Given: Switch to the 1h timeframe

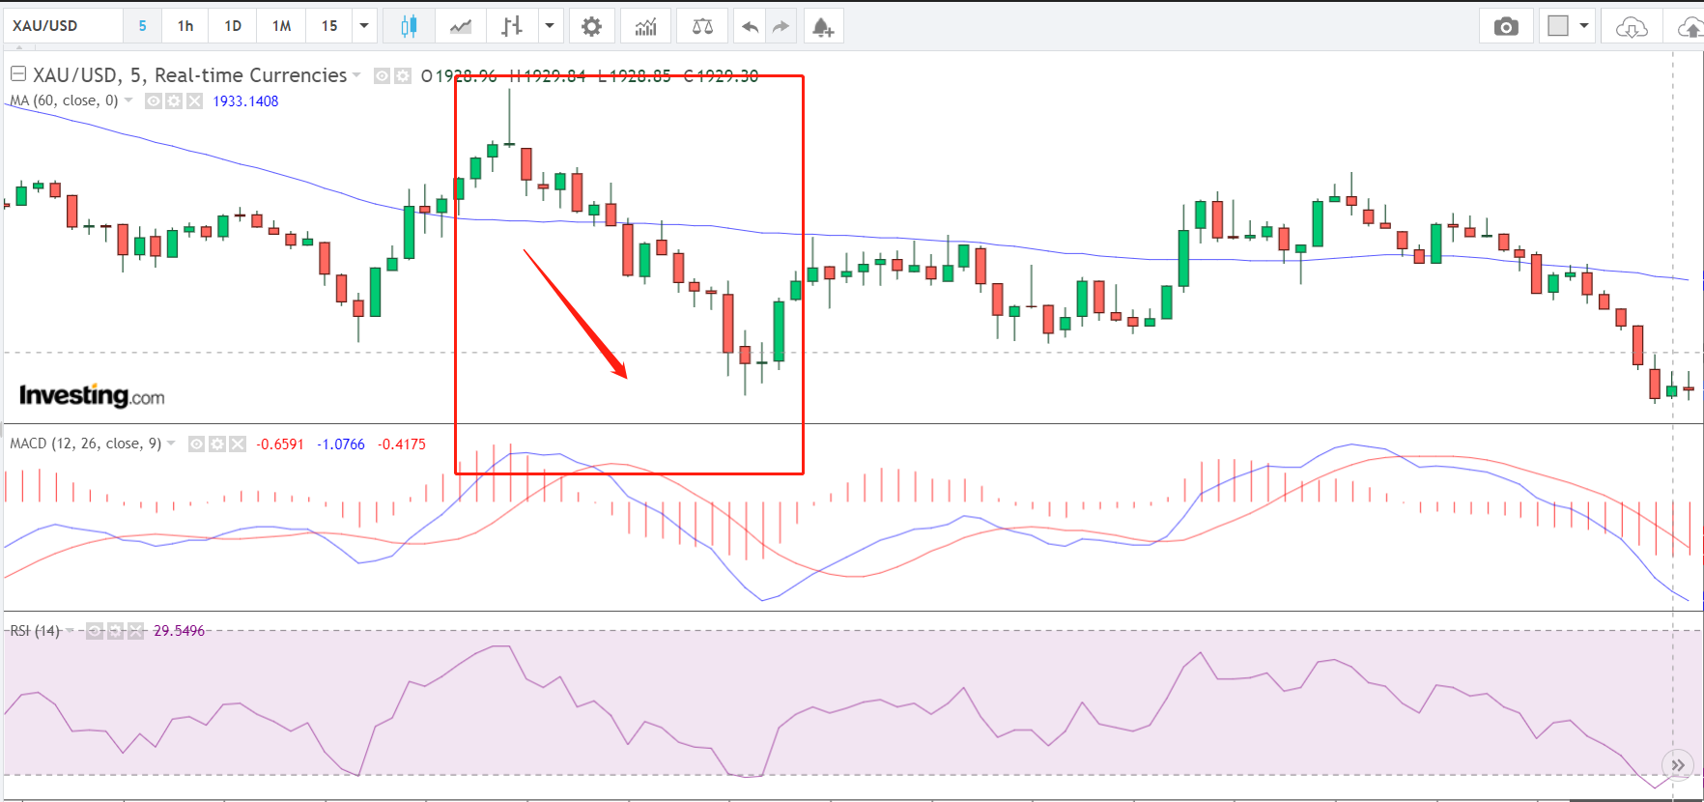Looking at the screenshot, I should tap(185, 26).
